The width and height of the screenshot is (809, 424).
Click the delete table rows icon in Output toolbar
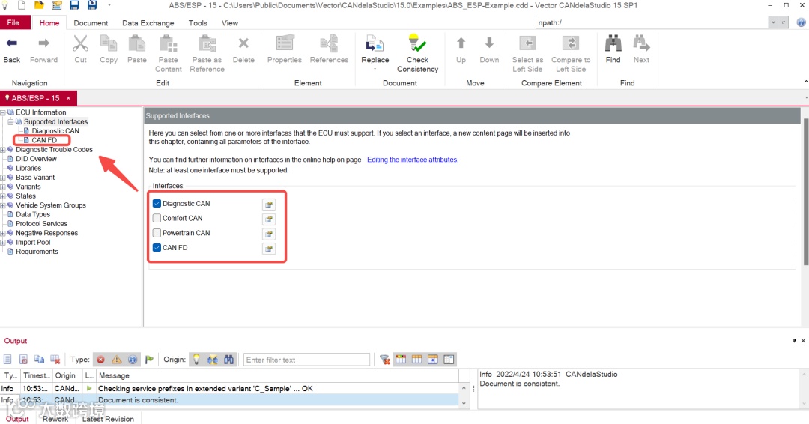tap(55, 360)
